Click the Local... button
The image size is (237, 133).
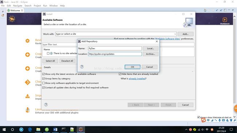(x=150, y=48)
